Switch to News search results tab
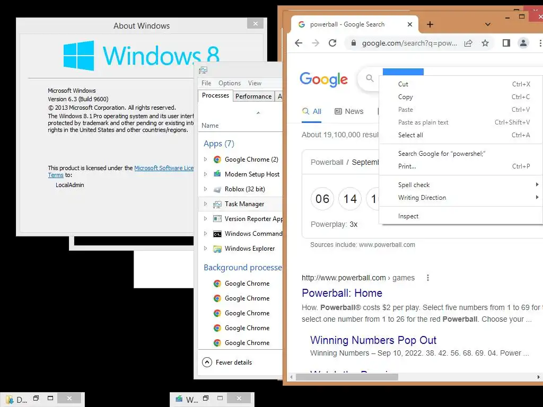Image resolution: width=543 pixels, height=407 pixels. [349, 111]
